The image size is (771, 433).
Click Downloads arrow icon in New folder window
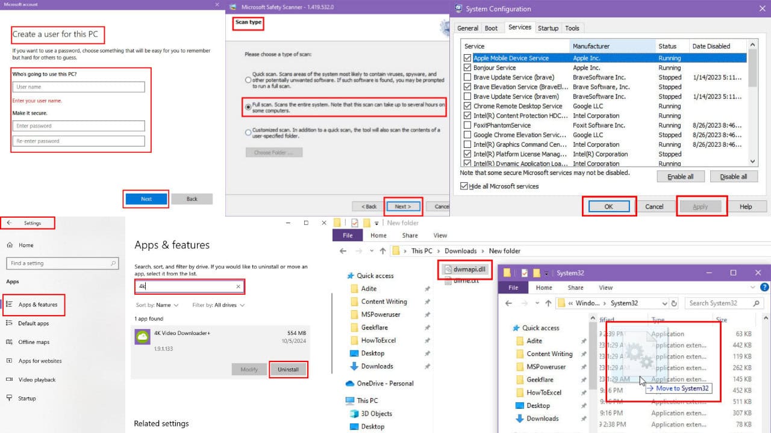click(355, 366)
